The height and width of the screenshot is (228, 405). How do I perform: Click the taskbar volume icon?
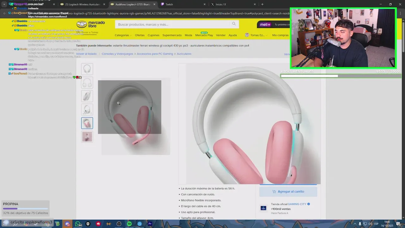pyautogui.click(x=370, y=224)
